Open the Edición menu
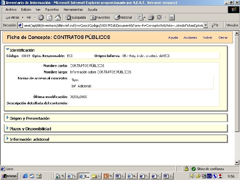Screen dimensions: 240x180 pyautogui.click(x=26, y=9)
